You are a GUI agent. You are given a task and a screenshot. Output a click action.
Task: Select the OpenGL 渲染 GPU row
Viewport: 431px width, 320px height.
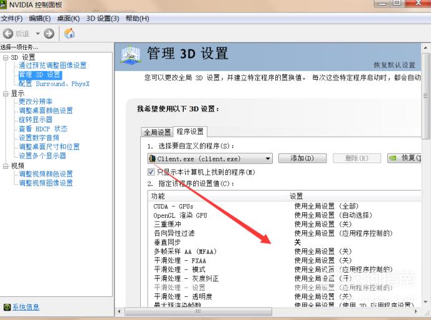[x=285, y=215]
